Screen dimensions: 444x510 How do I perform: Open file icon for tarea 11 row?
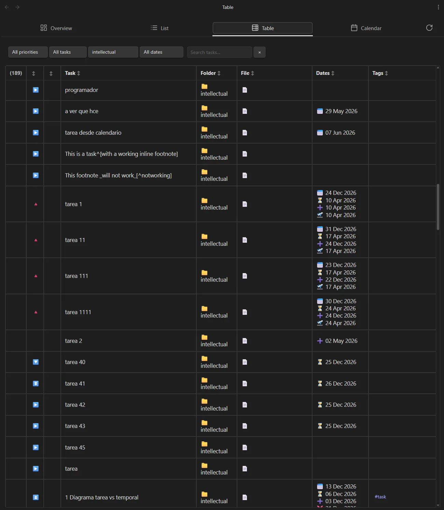pos(245,240)
